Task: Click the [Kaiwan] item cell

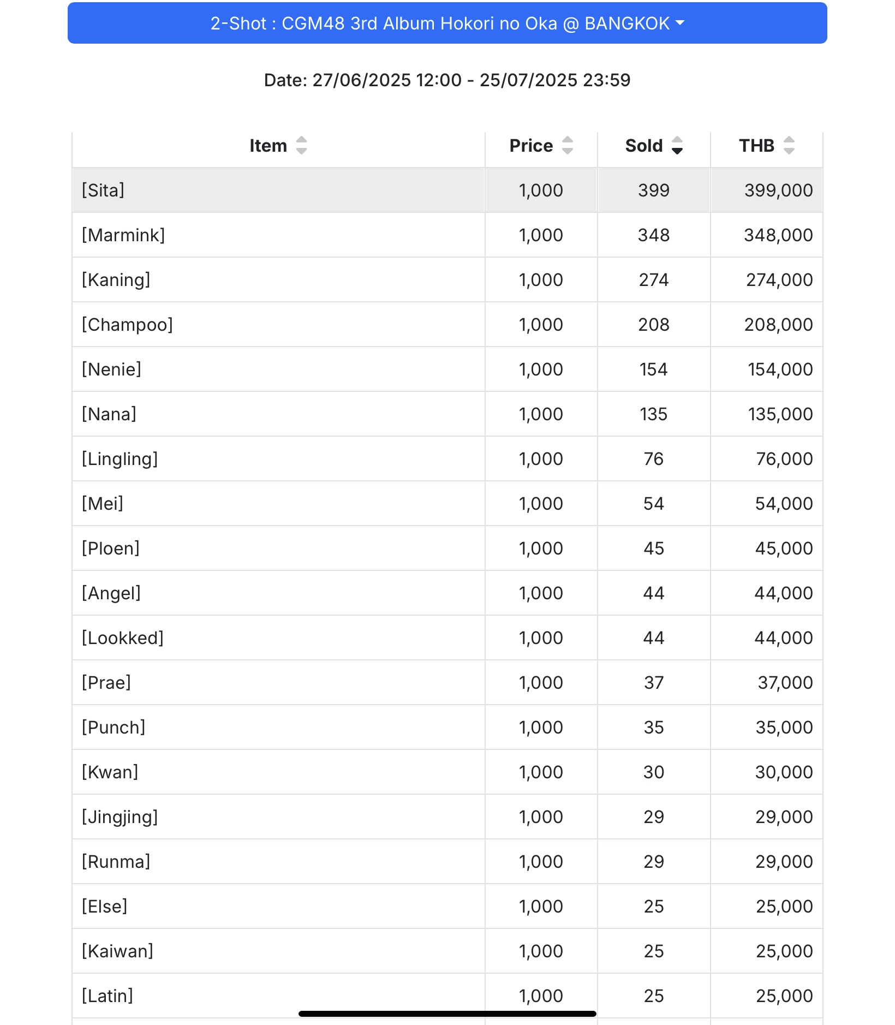Action: (x=278, y=951)
